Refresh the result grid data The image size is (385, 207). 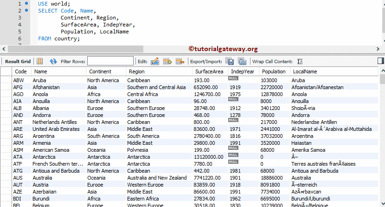53,61
